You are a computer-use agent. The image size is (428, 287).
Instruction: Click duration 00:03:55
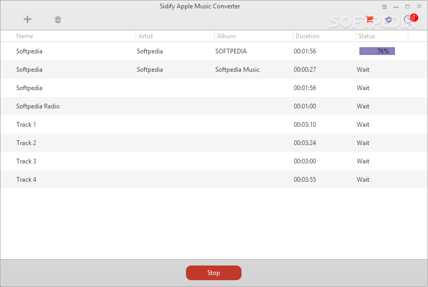pos(305,180)
